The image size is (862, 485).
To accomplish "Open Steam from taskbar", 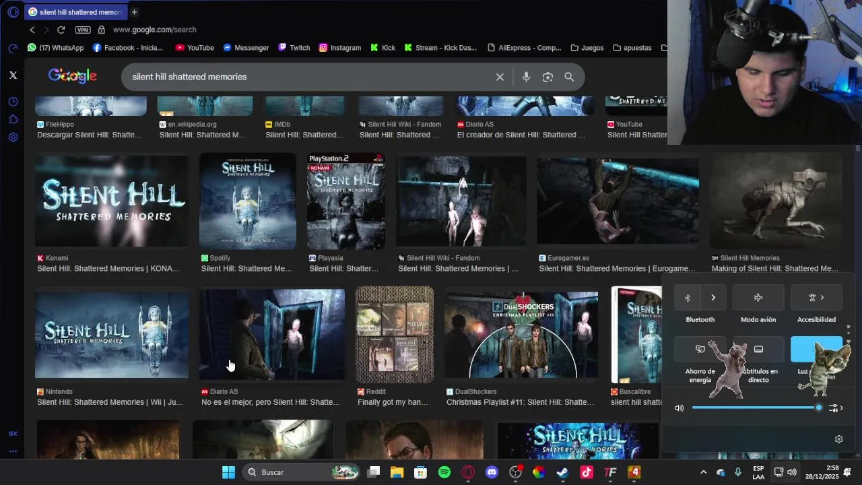I will click(562, 472).
